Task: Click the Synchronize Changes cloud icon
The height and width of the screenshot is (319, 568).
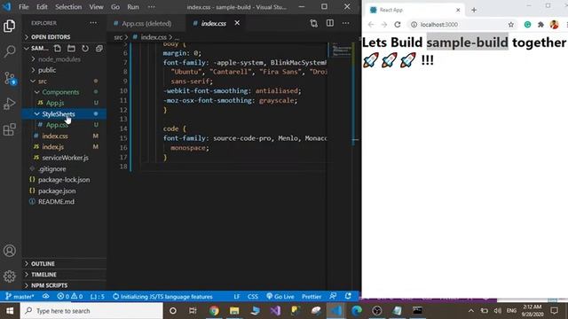Action: [x=45, y=296]
